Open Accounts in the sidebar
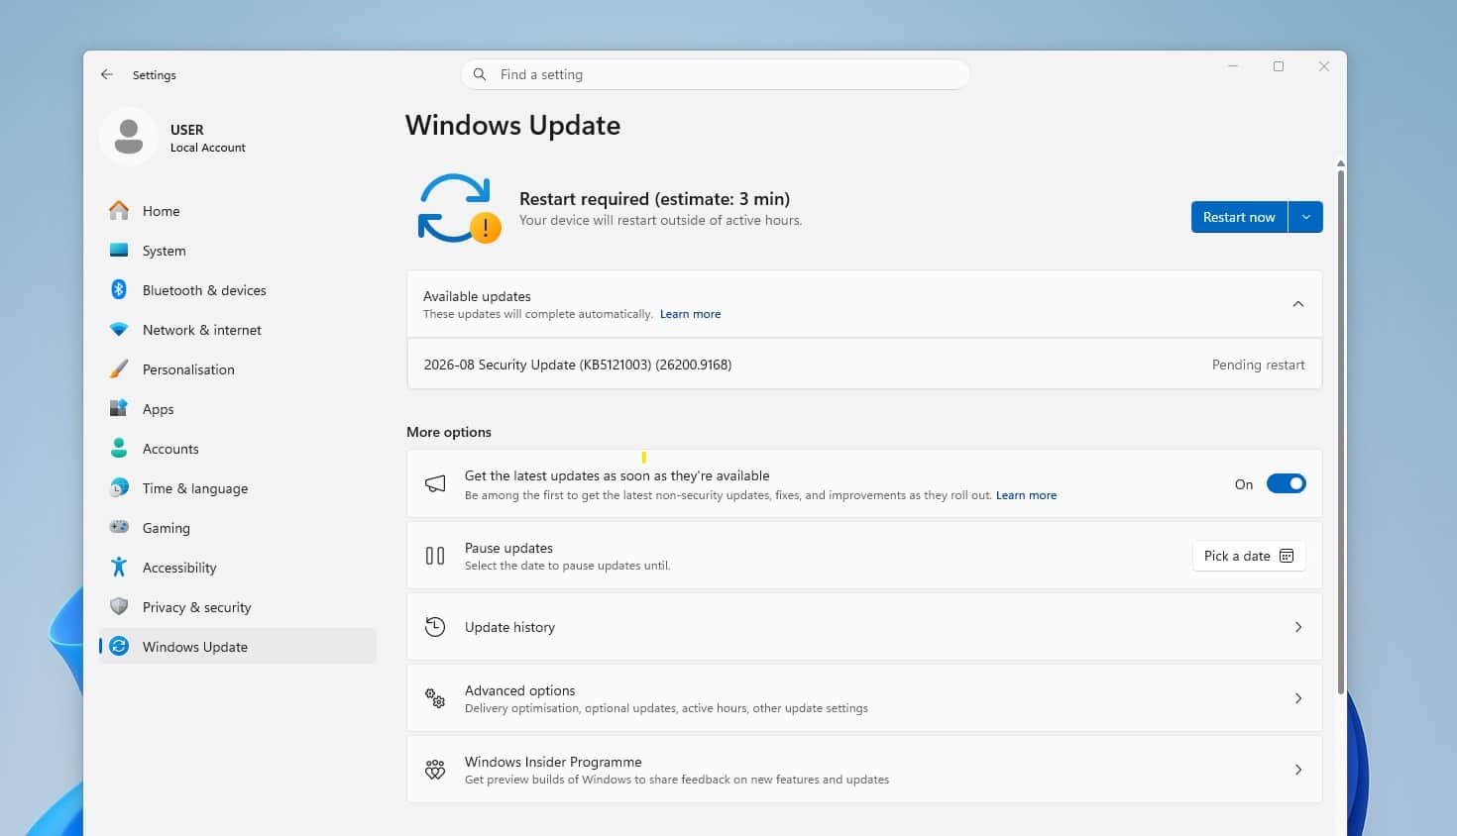 coord(238,449)
